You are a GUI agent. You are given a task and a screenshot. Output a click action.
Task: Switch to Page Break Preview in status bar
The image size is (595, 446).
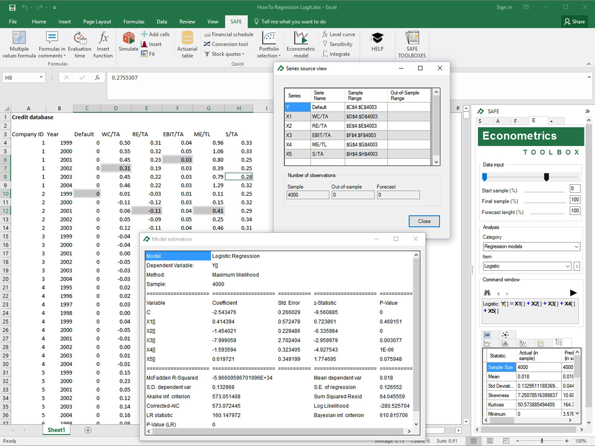point(506,441)
